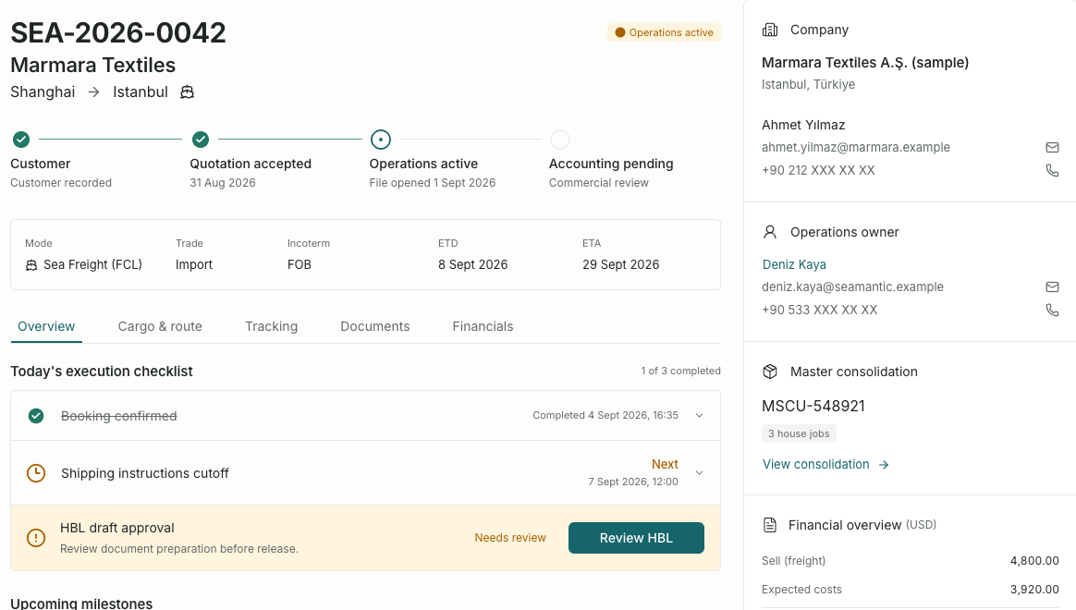Email Ahmet Yılmaz via envelope icon
Viewport: 1076px width, 610px height.
pos(1052,148)
